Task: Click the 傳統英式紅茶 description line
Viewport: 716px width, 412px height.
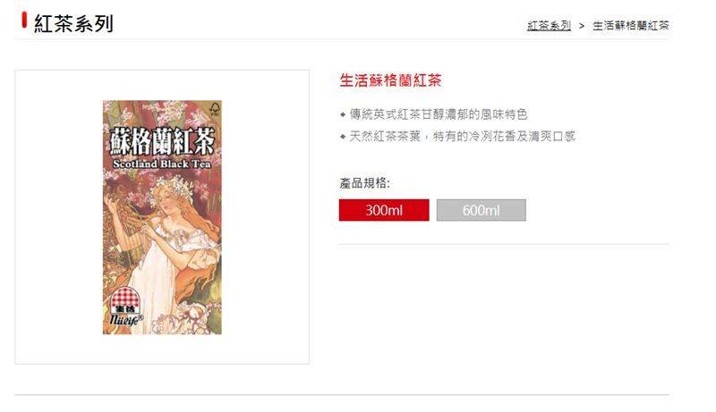Action: tap(439, 114)
